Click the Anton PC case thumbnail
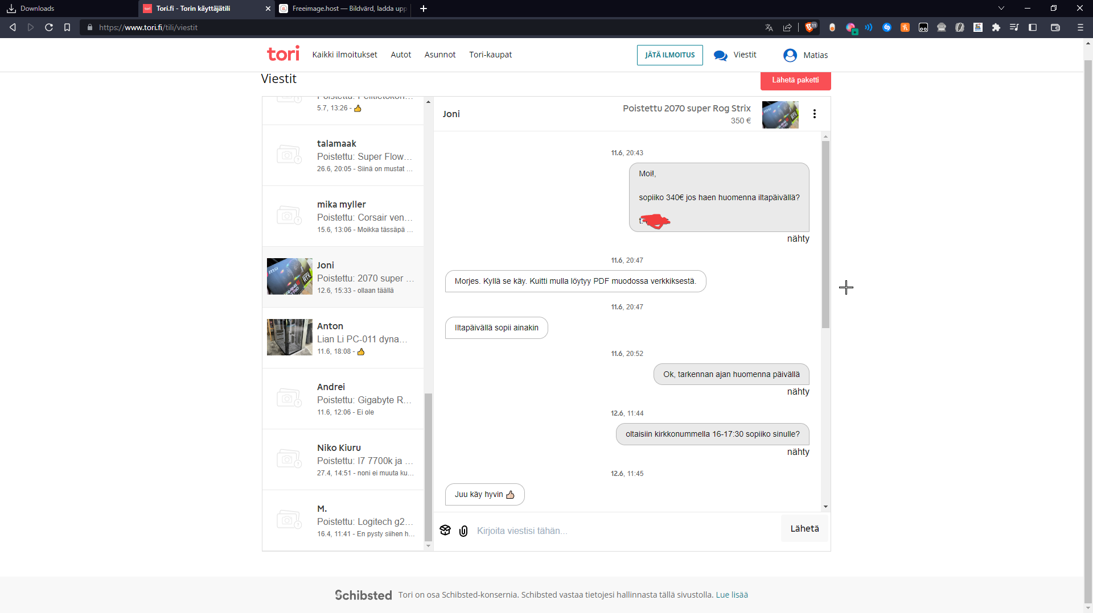This screenshot has height=613, width=1093. 290,337
